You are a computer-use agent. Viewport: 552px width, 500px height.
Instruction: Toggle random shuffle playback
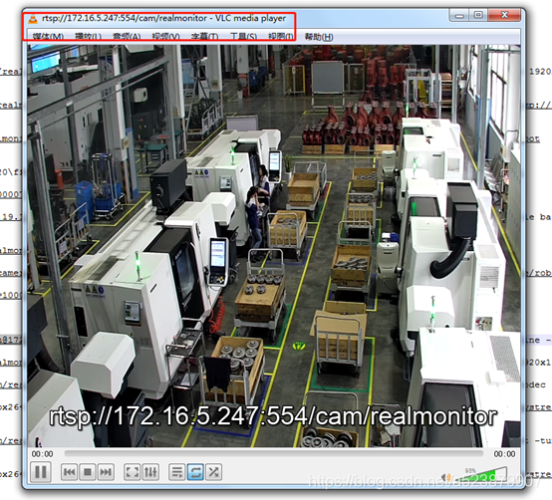(213, 472)
